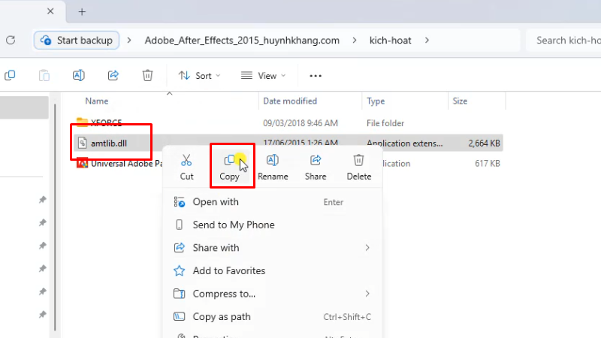The image size is (601, 338).
Task: Click Share in the context menu
Action: [316, 167]
